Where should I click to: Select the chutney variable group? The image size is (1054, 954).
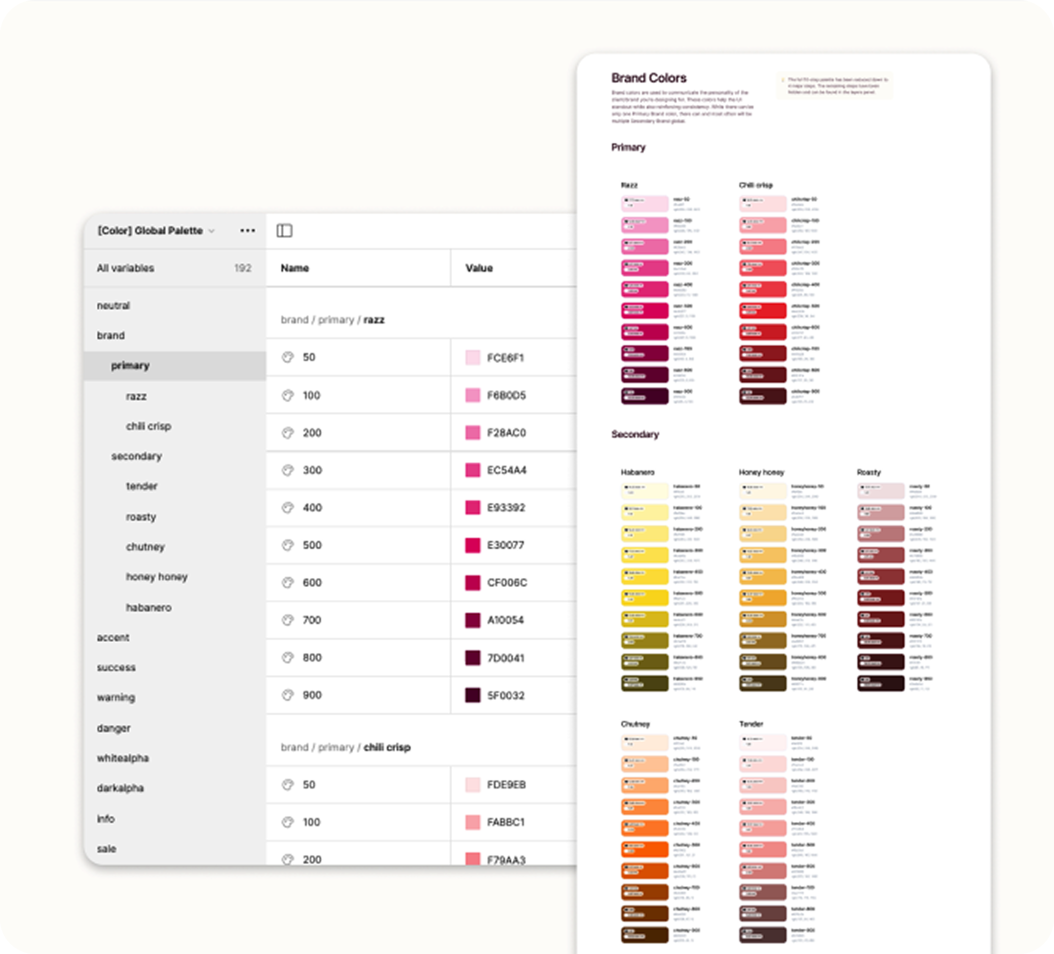[145, 547]
